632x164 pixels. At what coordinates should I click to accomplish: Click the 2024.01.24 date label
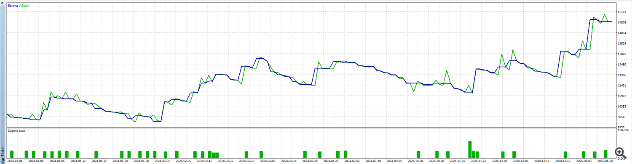pos(121,161)
